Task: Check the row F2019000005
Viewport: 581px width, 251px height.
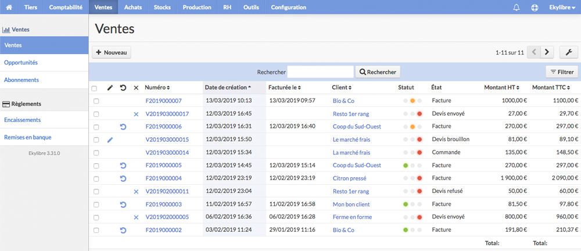Action: [96, 166]
